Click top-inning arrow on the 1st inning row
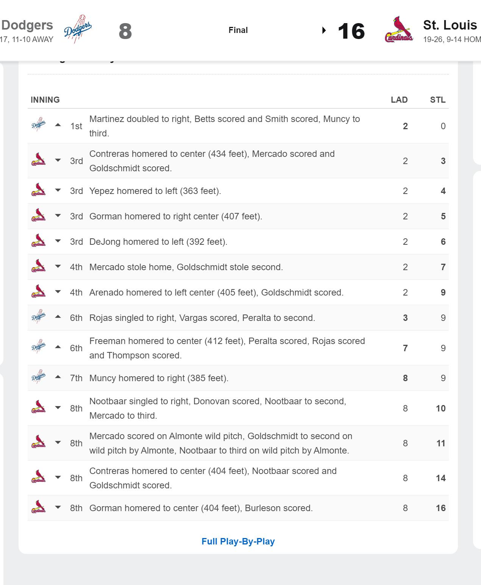This screenshot has width=481, height=585. point(58,125)
